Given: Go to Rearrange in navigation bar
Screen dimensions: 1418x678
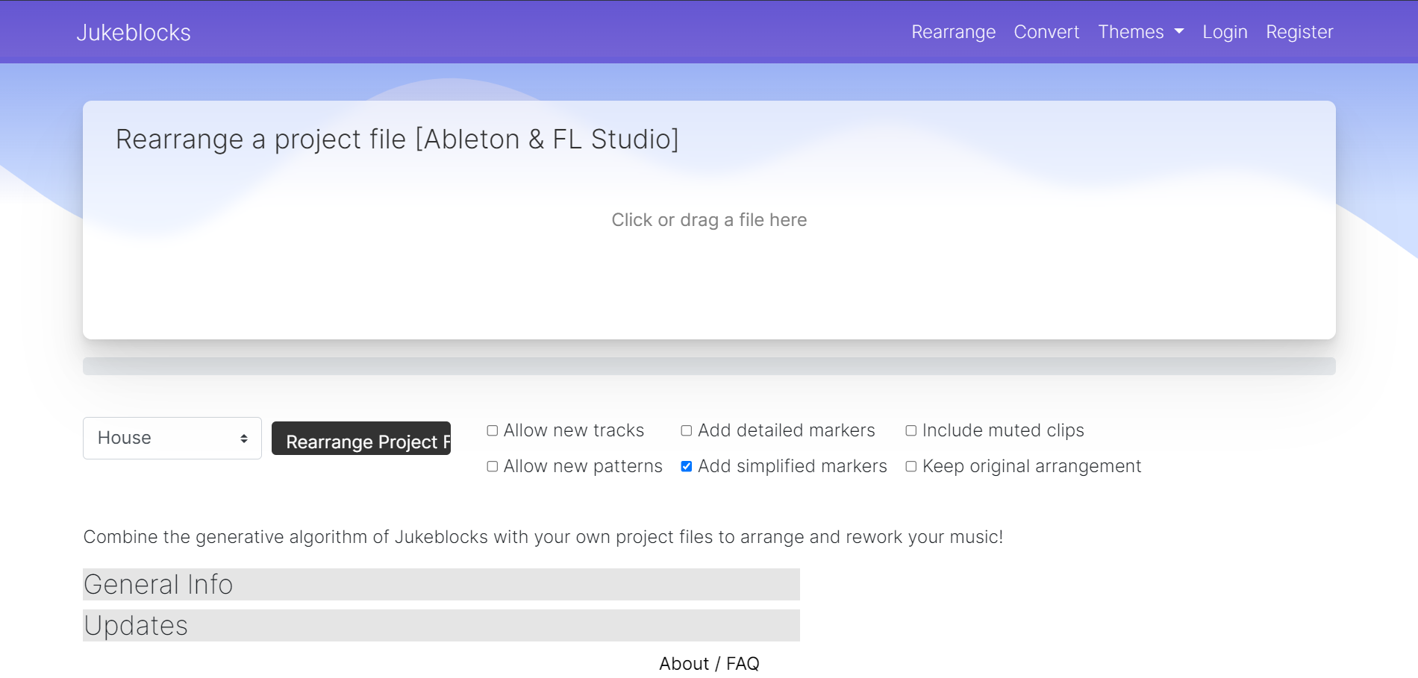Looking at the screenshot, I should coord(953,32).
